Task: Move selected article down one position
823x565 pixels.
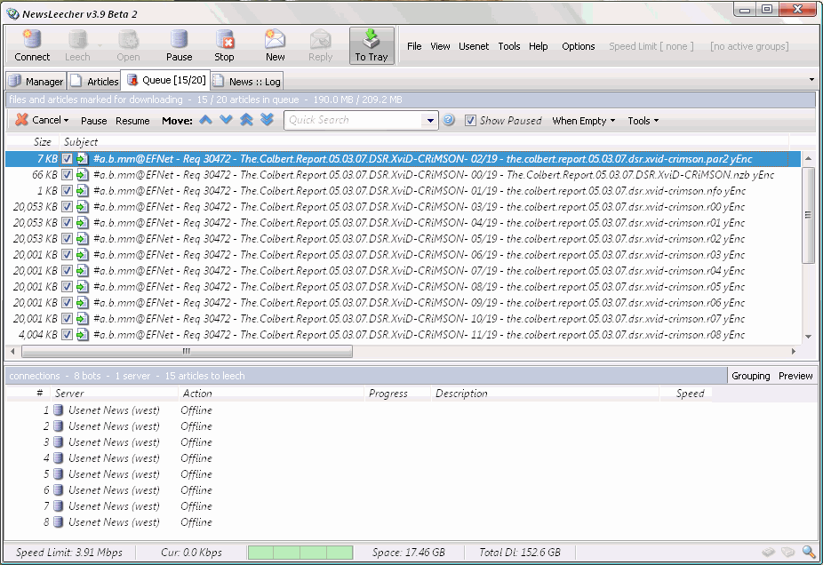Action: point(227,120)
